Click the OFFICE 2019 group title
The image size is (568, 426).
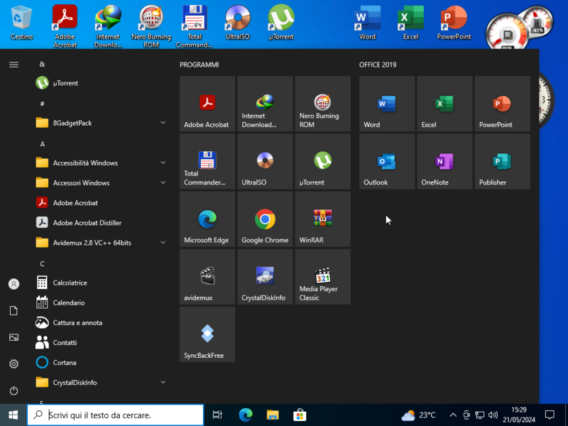pos(378,63)
